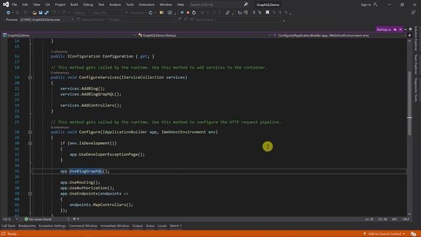The image size is (421, 237).
Task: Click the Sign in link
Action: (x=366, y=5)
